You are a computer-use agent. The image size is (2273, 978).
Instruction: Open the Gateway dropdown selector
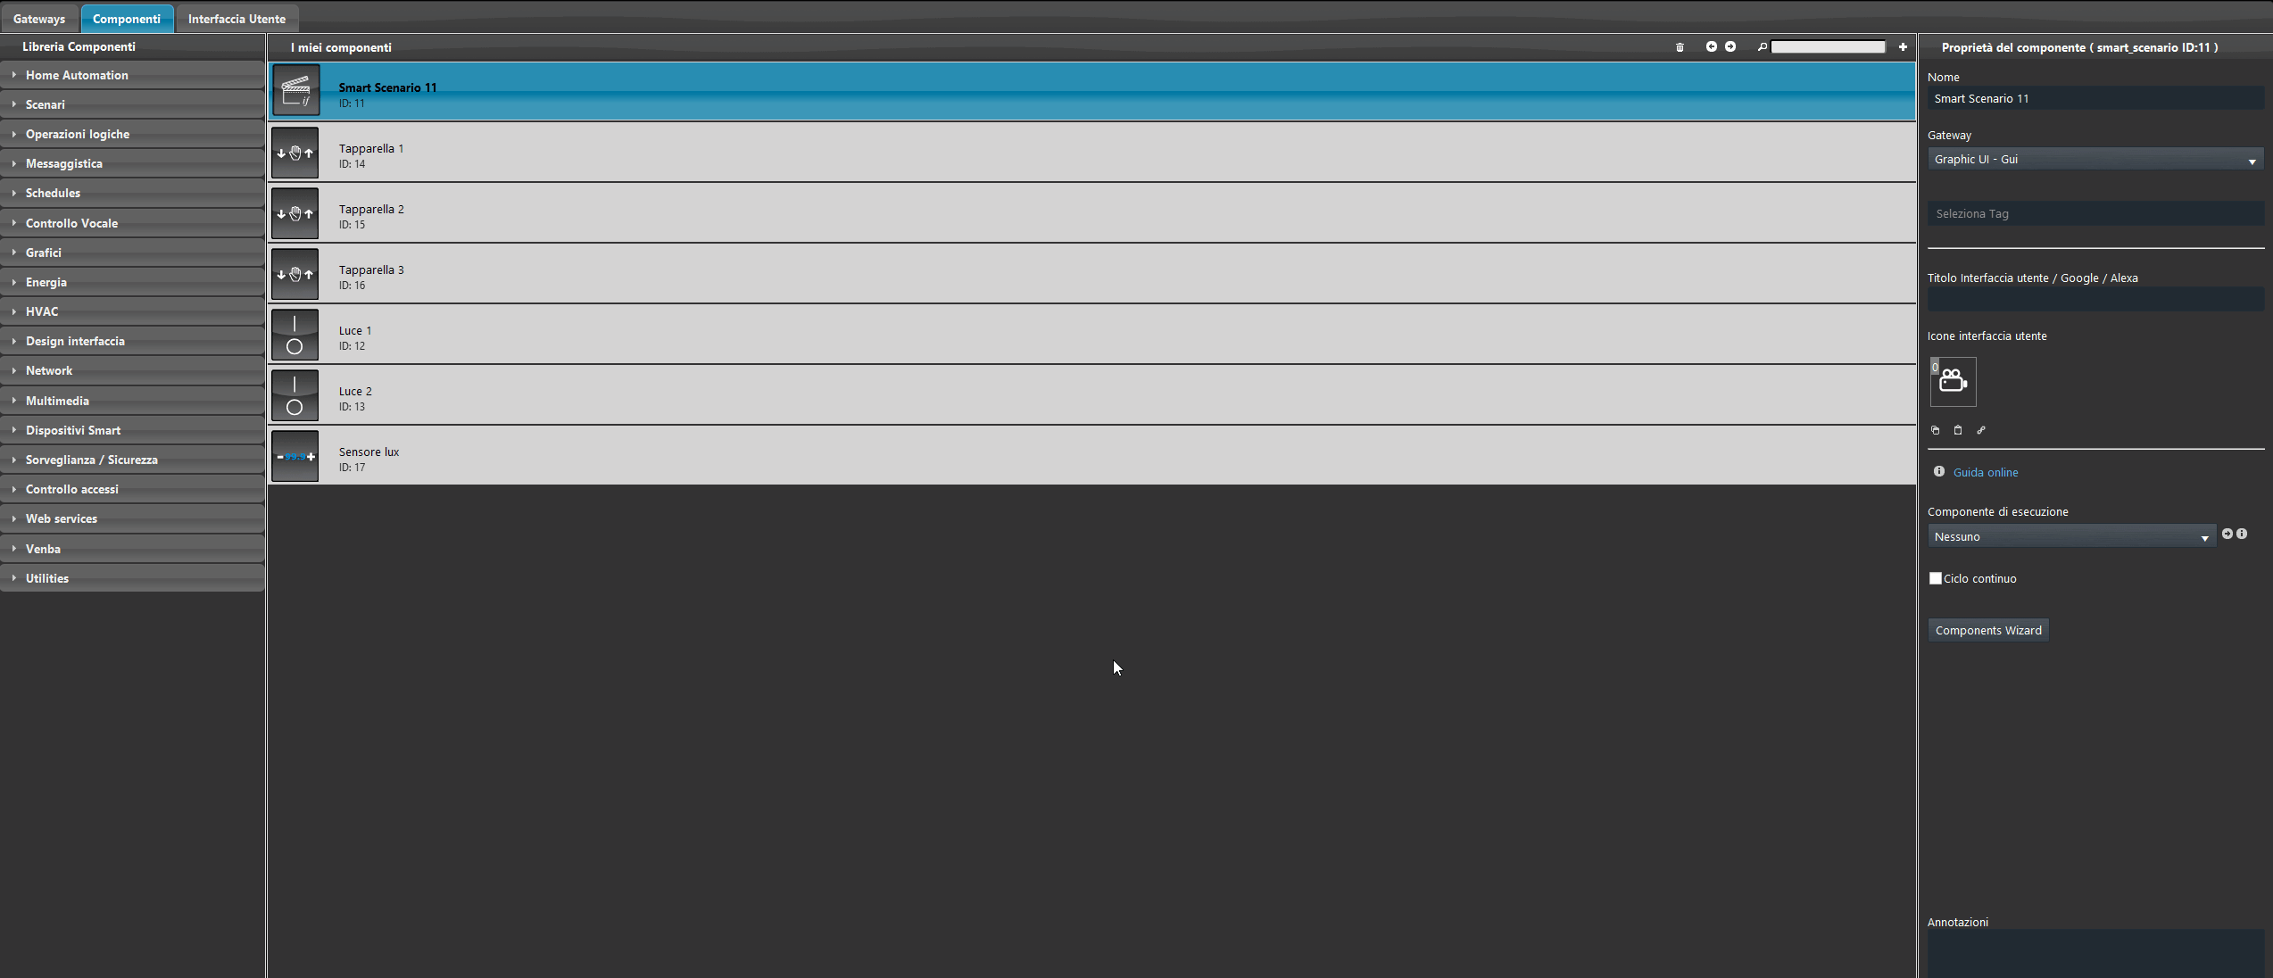click(x=2252, y=161)
